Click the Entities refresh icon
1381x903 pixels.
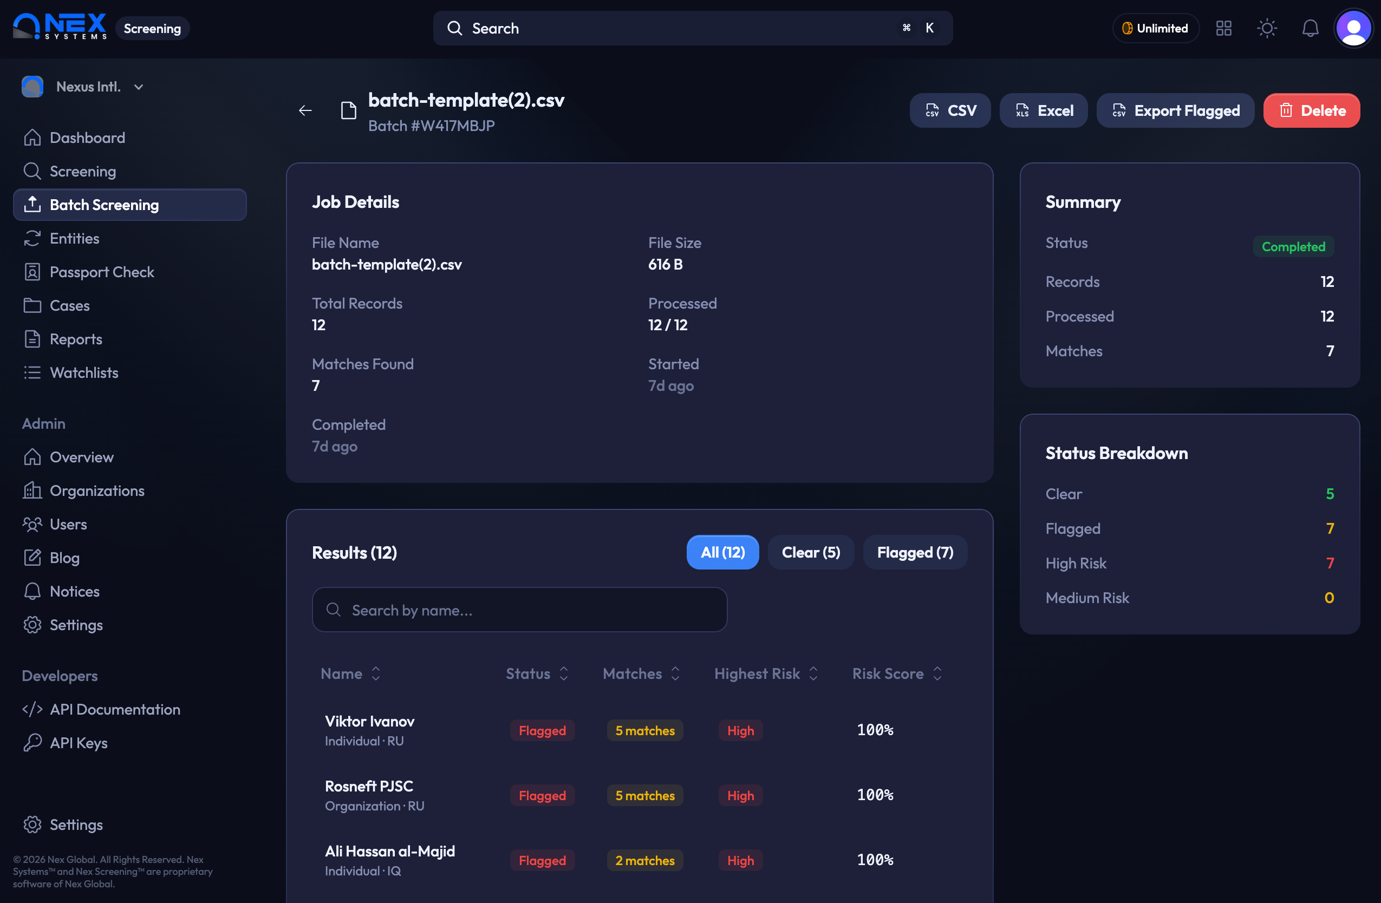click(32, 238)
